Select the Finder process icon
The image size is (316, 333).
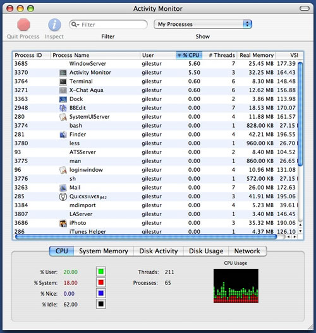coord(63,135)
